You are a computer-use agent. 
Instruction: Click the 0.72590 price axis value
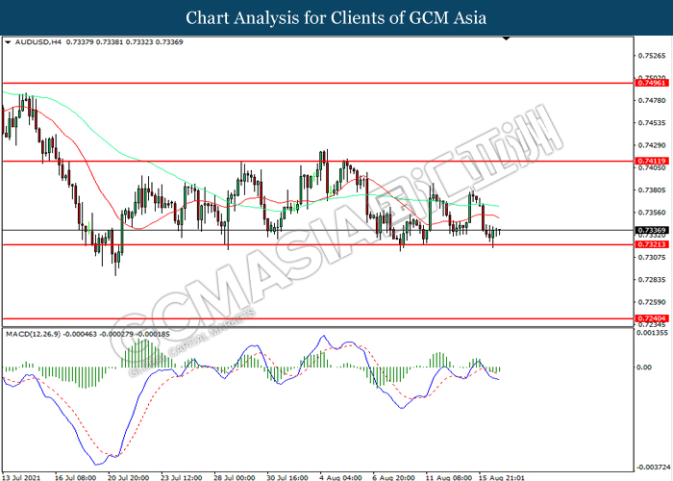click(x=652, y=302)
